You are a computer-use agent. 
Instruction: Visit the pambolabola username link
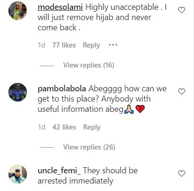point(62,89)
